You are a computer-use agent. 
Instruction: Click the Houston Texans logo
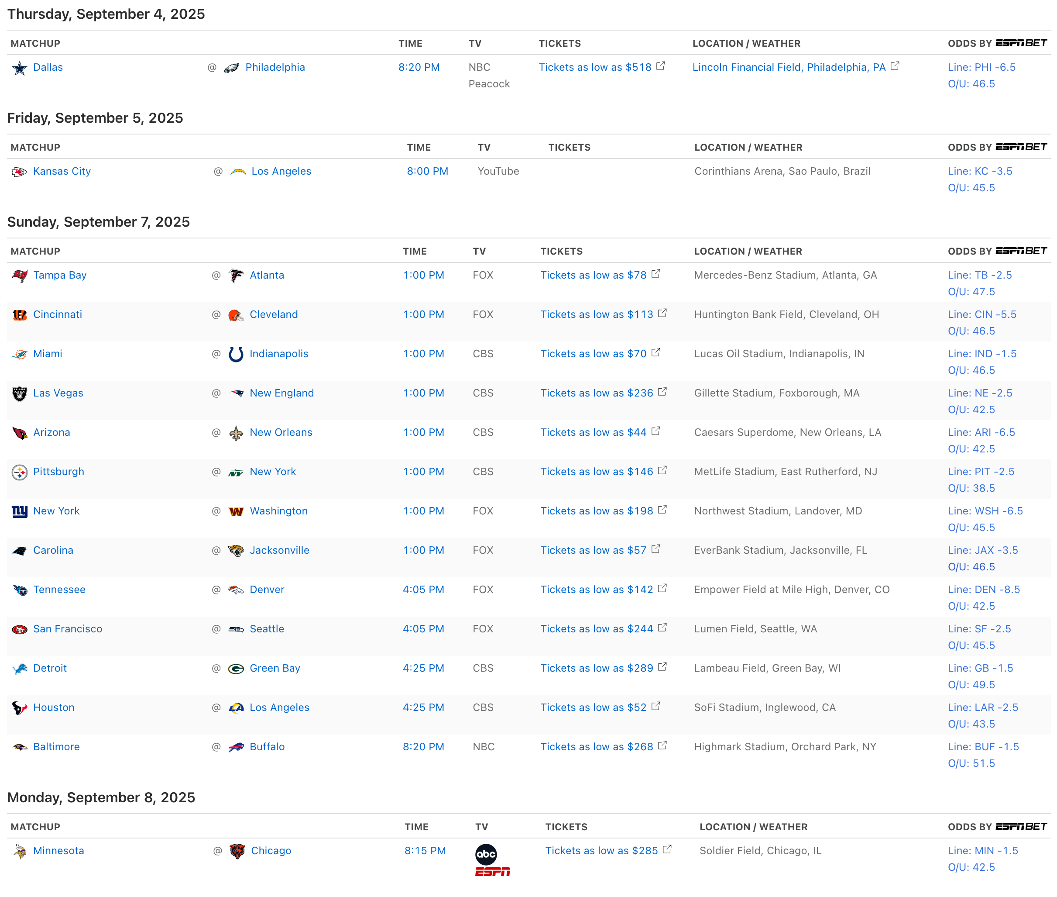pyautogui.click(x=19, y=708)
